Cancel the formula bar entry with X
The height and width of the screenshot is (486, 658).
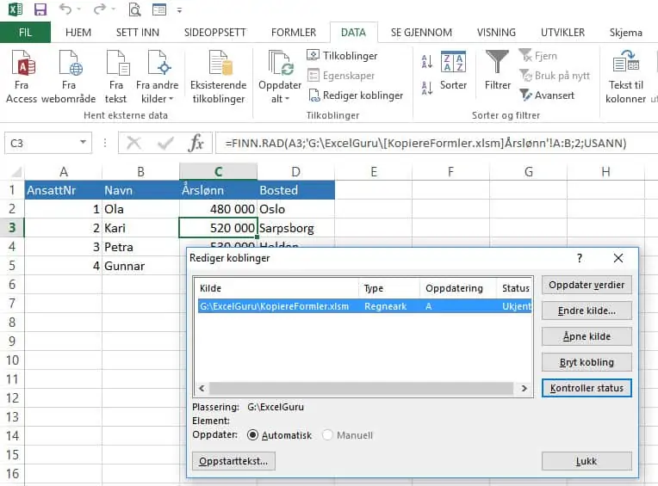133,144
